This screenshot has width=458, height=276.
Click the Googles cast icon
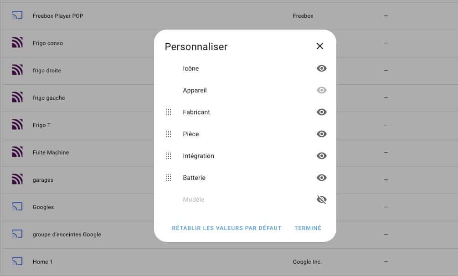[x=17, y=207]
